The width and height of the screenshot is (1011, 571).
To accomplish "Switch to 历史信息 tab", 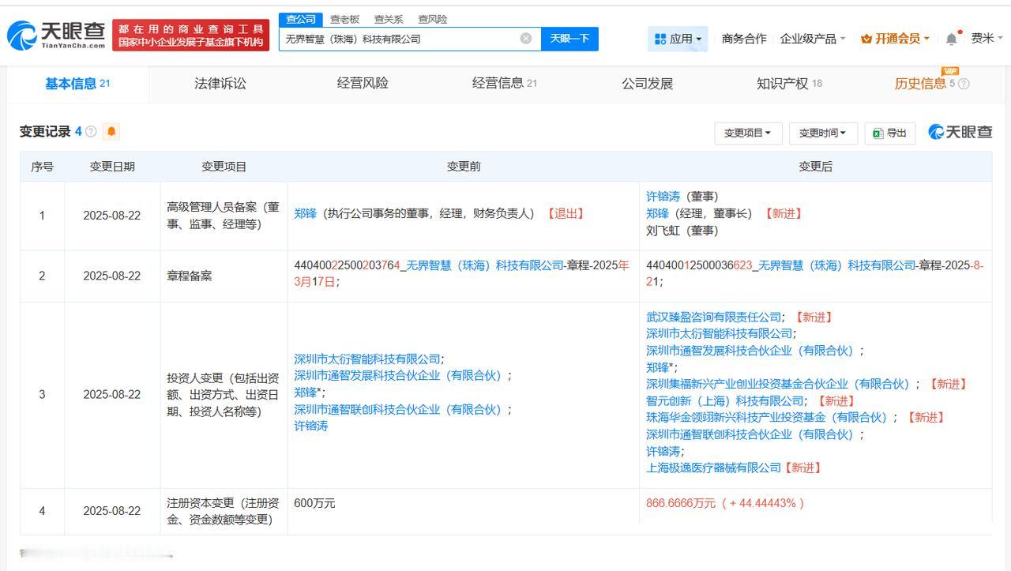I will [x=920, y=84].
